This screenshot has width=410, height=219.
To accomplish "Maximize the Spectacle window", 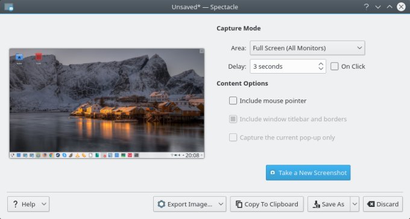I will 389,7.
